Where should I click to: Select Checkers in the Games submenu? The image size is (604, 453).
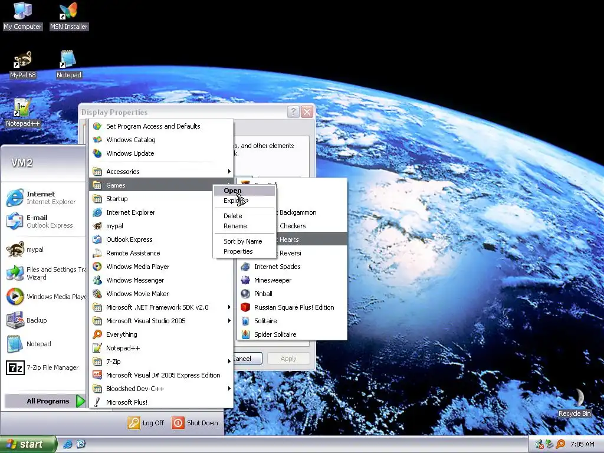coord(311,226)
